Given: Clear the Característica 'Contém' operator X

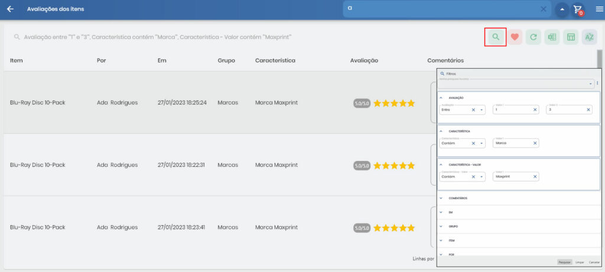Looking at the screenshot, I should click(x=473, y=143).
